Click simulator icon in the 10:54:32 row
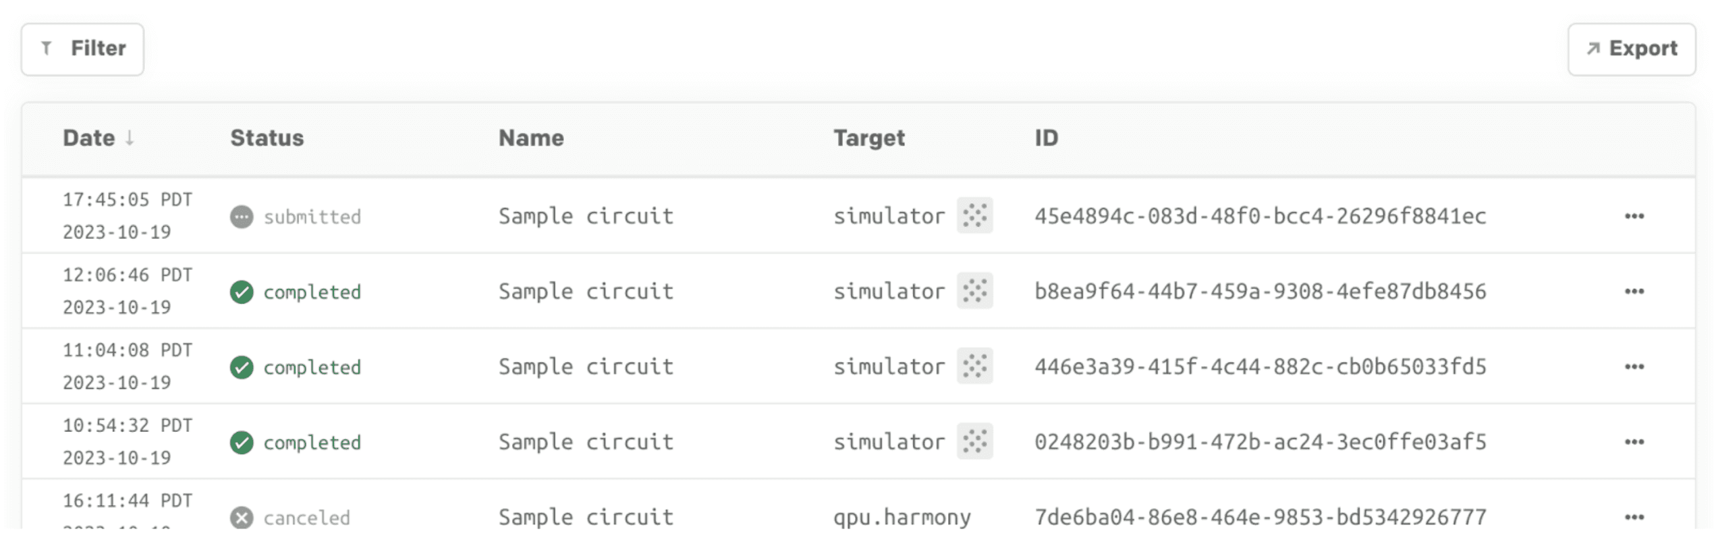Screen dimensions: 1718x544 click(x=974, y=441)
